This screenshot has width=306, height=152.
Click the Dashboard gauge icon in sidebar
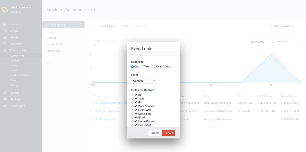[x=5, y=25]
